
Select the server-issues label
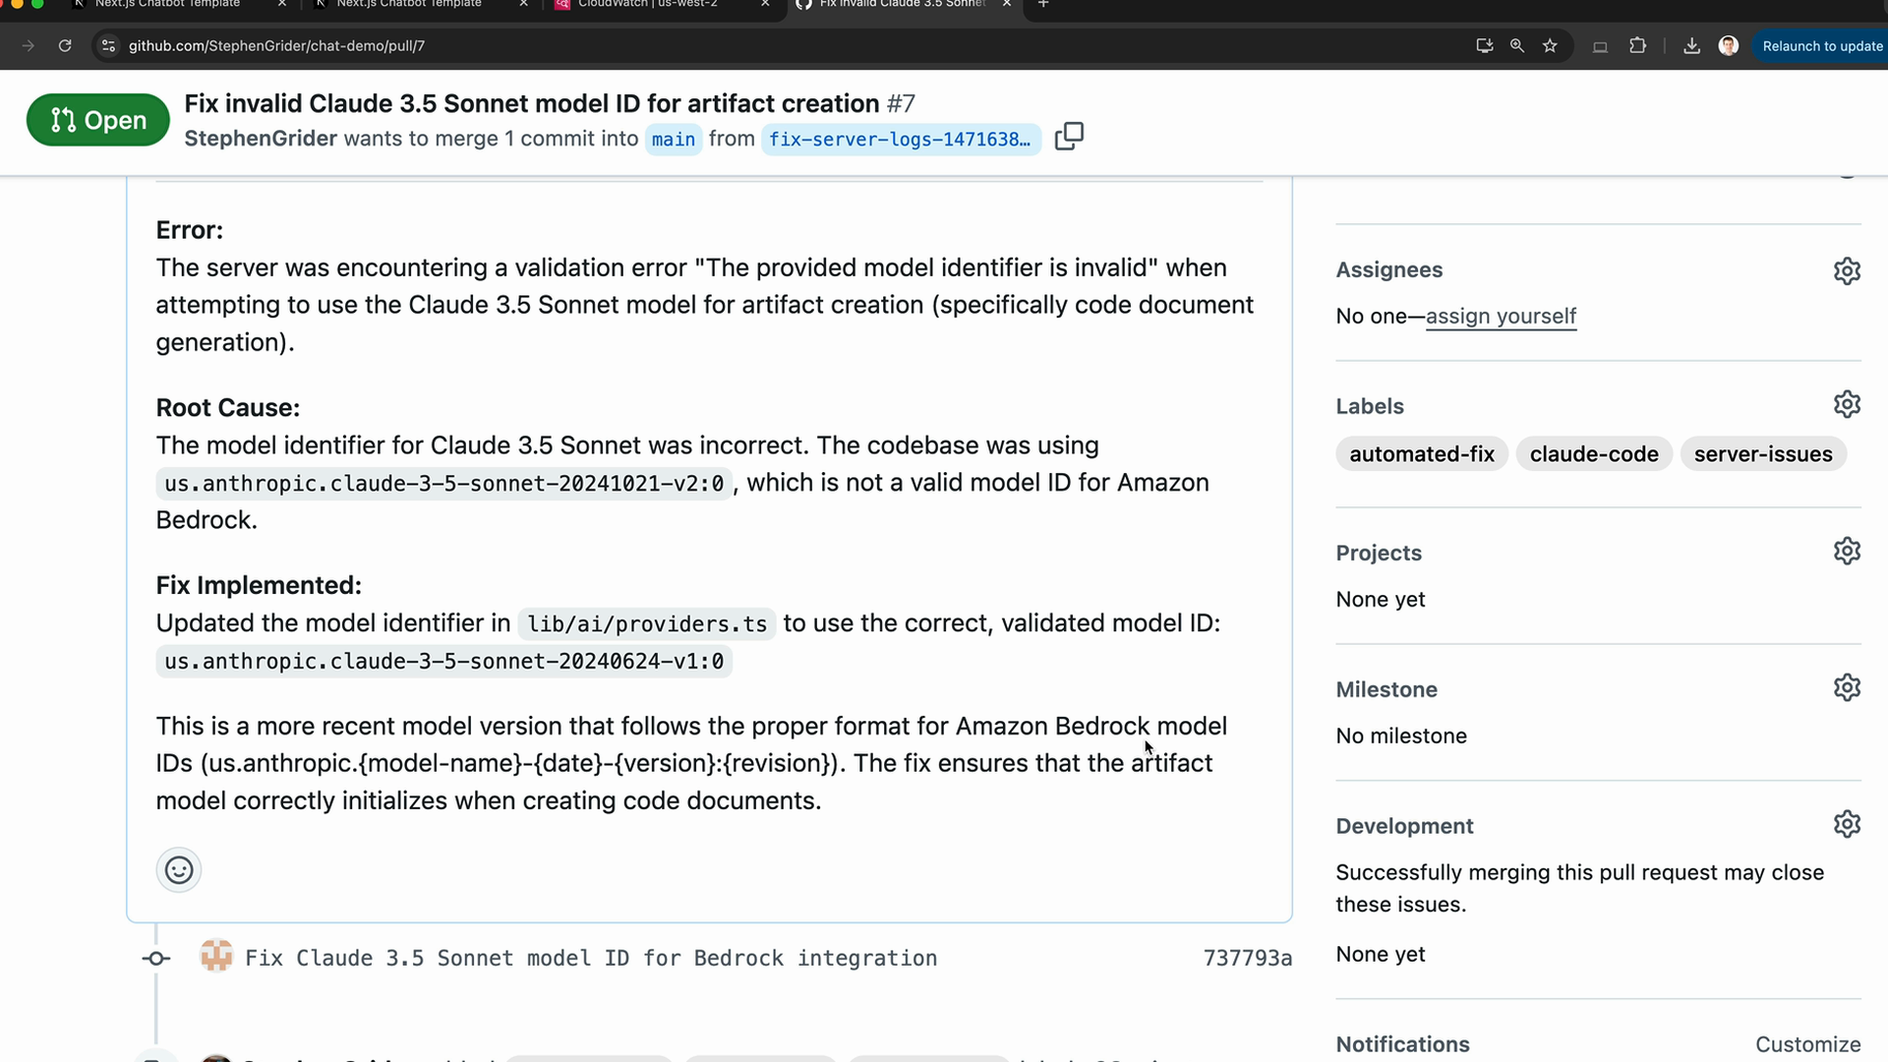point(1763,454)
